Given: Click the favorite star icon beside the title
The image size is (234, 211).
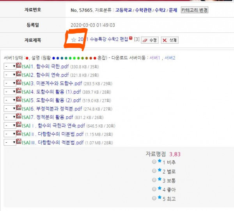Looking at the screenshot, I should 74,39.
